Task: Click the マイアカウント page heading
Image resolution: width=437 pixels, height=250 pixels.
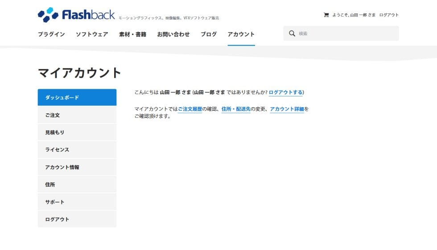Action: [79, 73]
